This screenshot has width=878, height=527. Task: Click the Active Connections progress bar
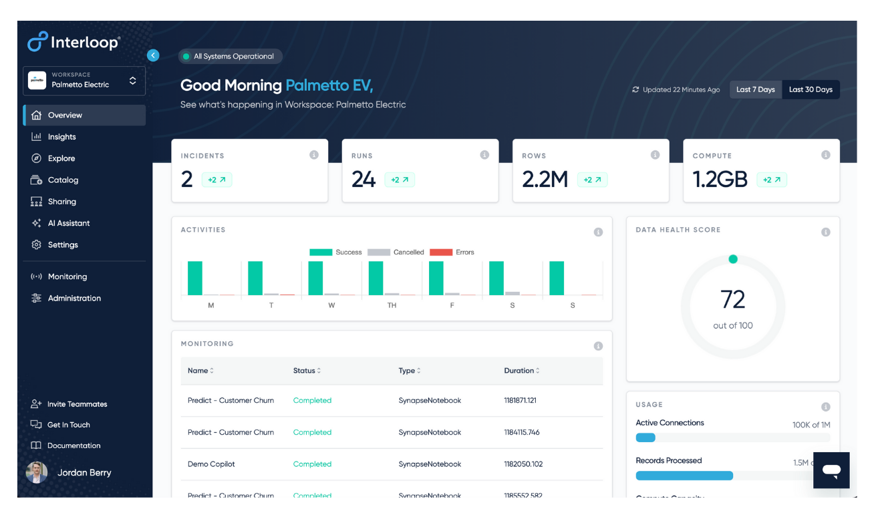pos(733,438)
